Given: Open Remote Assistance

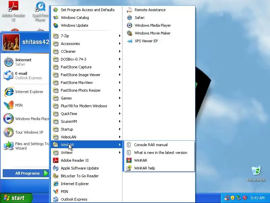Looking at the screenshot, I should click(x=159, y=10).
